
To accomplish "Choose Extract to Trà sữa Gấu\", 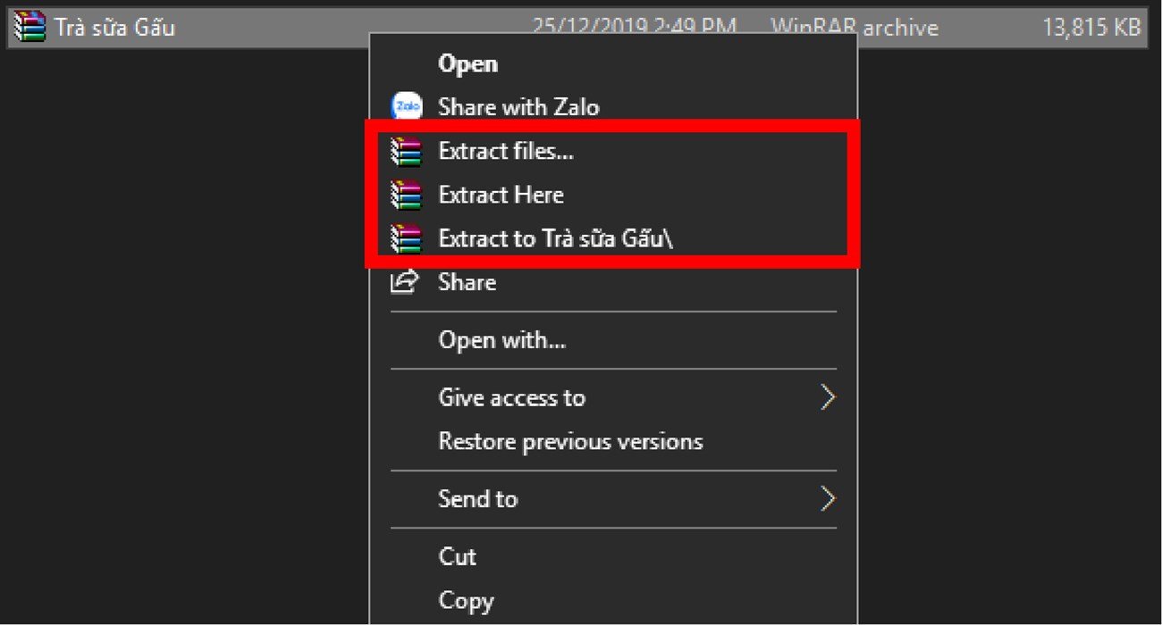I will (554, 238).
